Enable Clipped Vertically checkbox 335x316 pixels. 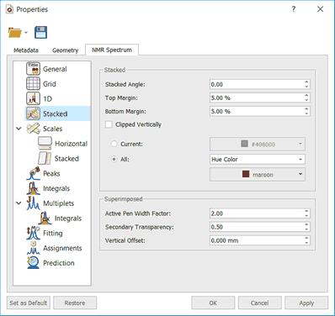click(x=109, y=124)
